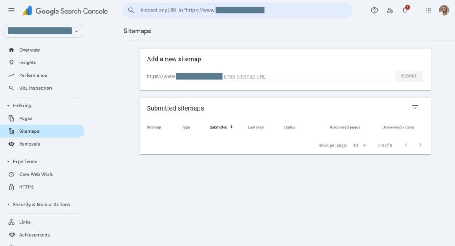
Task: Open the hamburger main menu
Action: 11,11
